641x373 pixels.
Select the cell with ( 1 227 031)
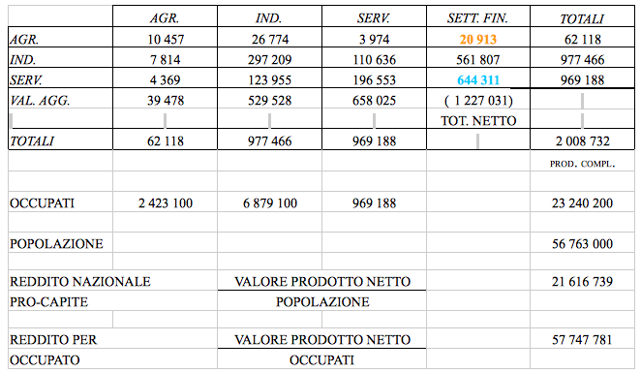tap(478, 100)
